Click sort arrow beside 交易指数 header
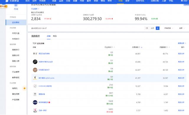Viewport: 189px width, 115px height. coord(142,47)
